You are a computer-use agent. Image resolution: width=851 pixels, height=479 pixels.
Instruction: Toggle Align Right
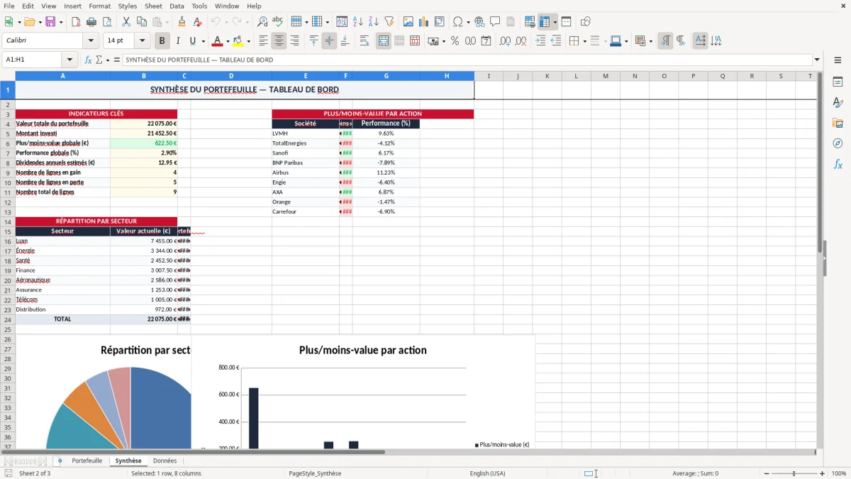(294, 41)
